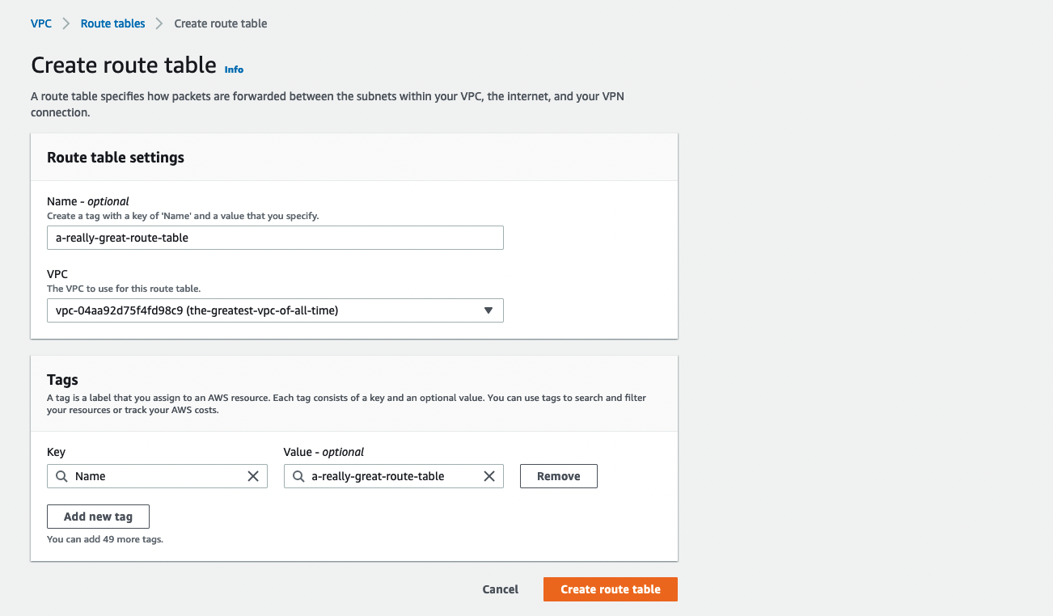Click breadcrumb chevron right after VPC
This screenshot has height=616, width=1053.
coord(66,23)
